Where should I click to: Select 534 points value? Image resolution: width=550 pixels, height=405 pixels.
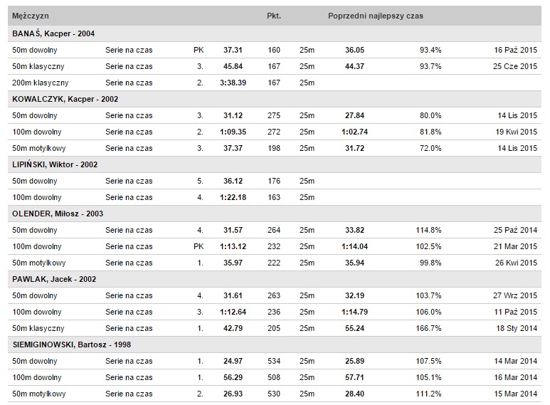[274, 361]
